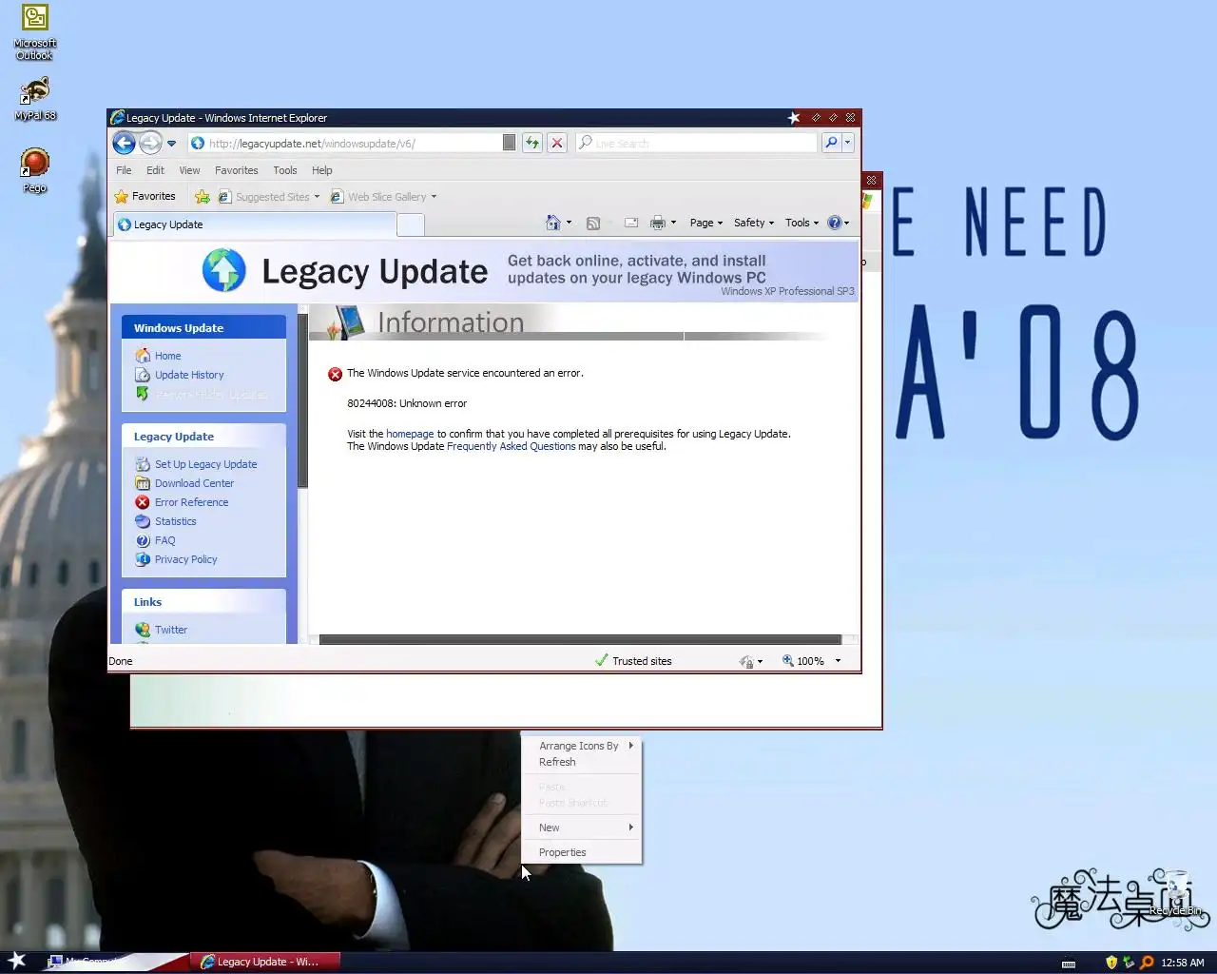
Task: Click the Print icon
Action: (x=657, y=223)
